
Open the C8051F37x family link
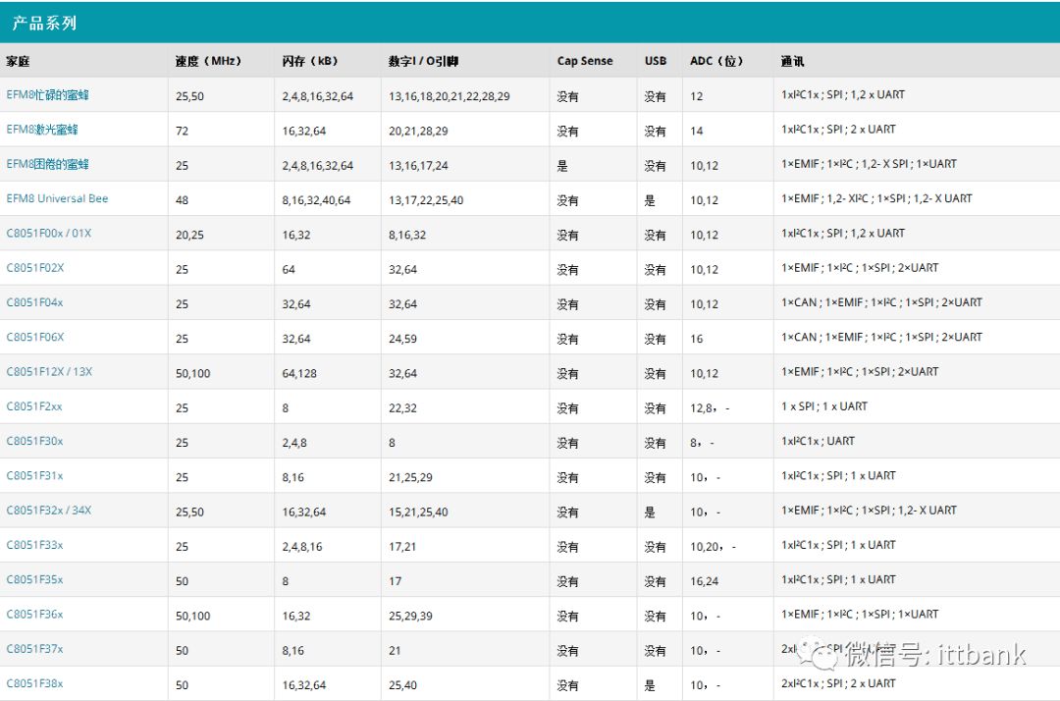34,649
